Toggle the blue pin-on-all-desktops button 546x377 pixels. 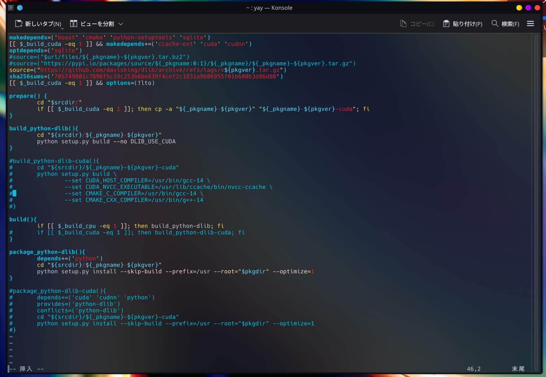click(x=20, y=8)
